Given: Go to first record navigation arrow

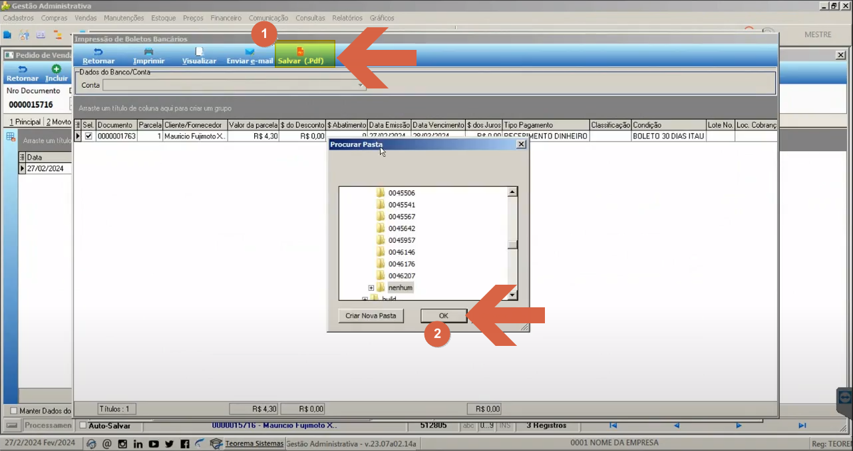Looking at the screenshot, I should click(613, 425).
